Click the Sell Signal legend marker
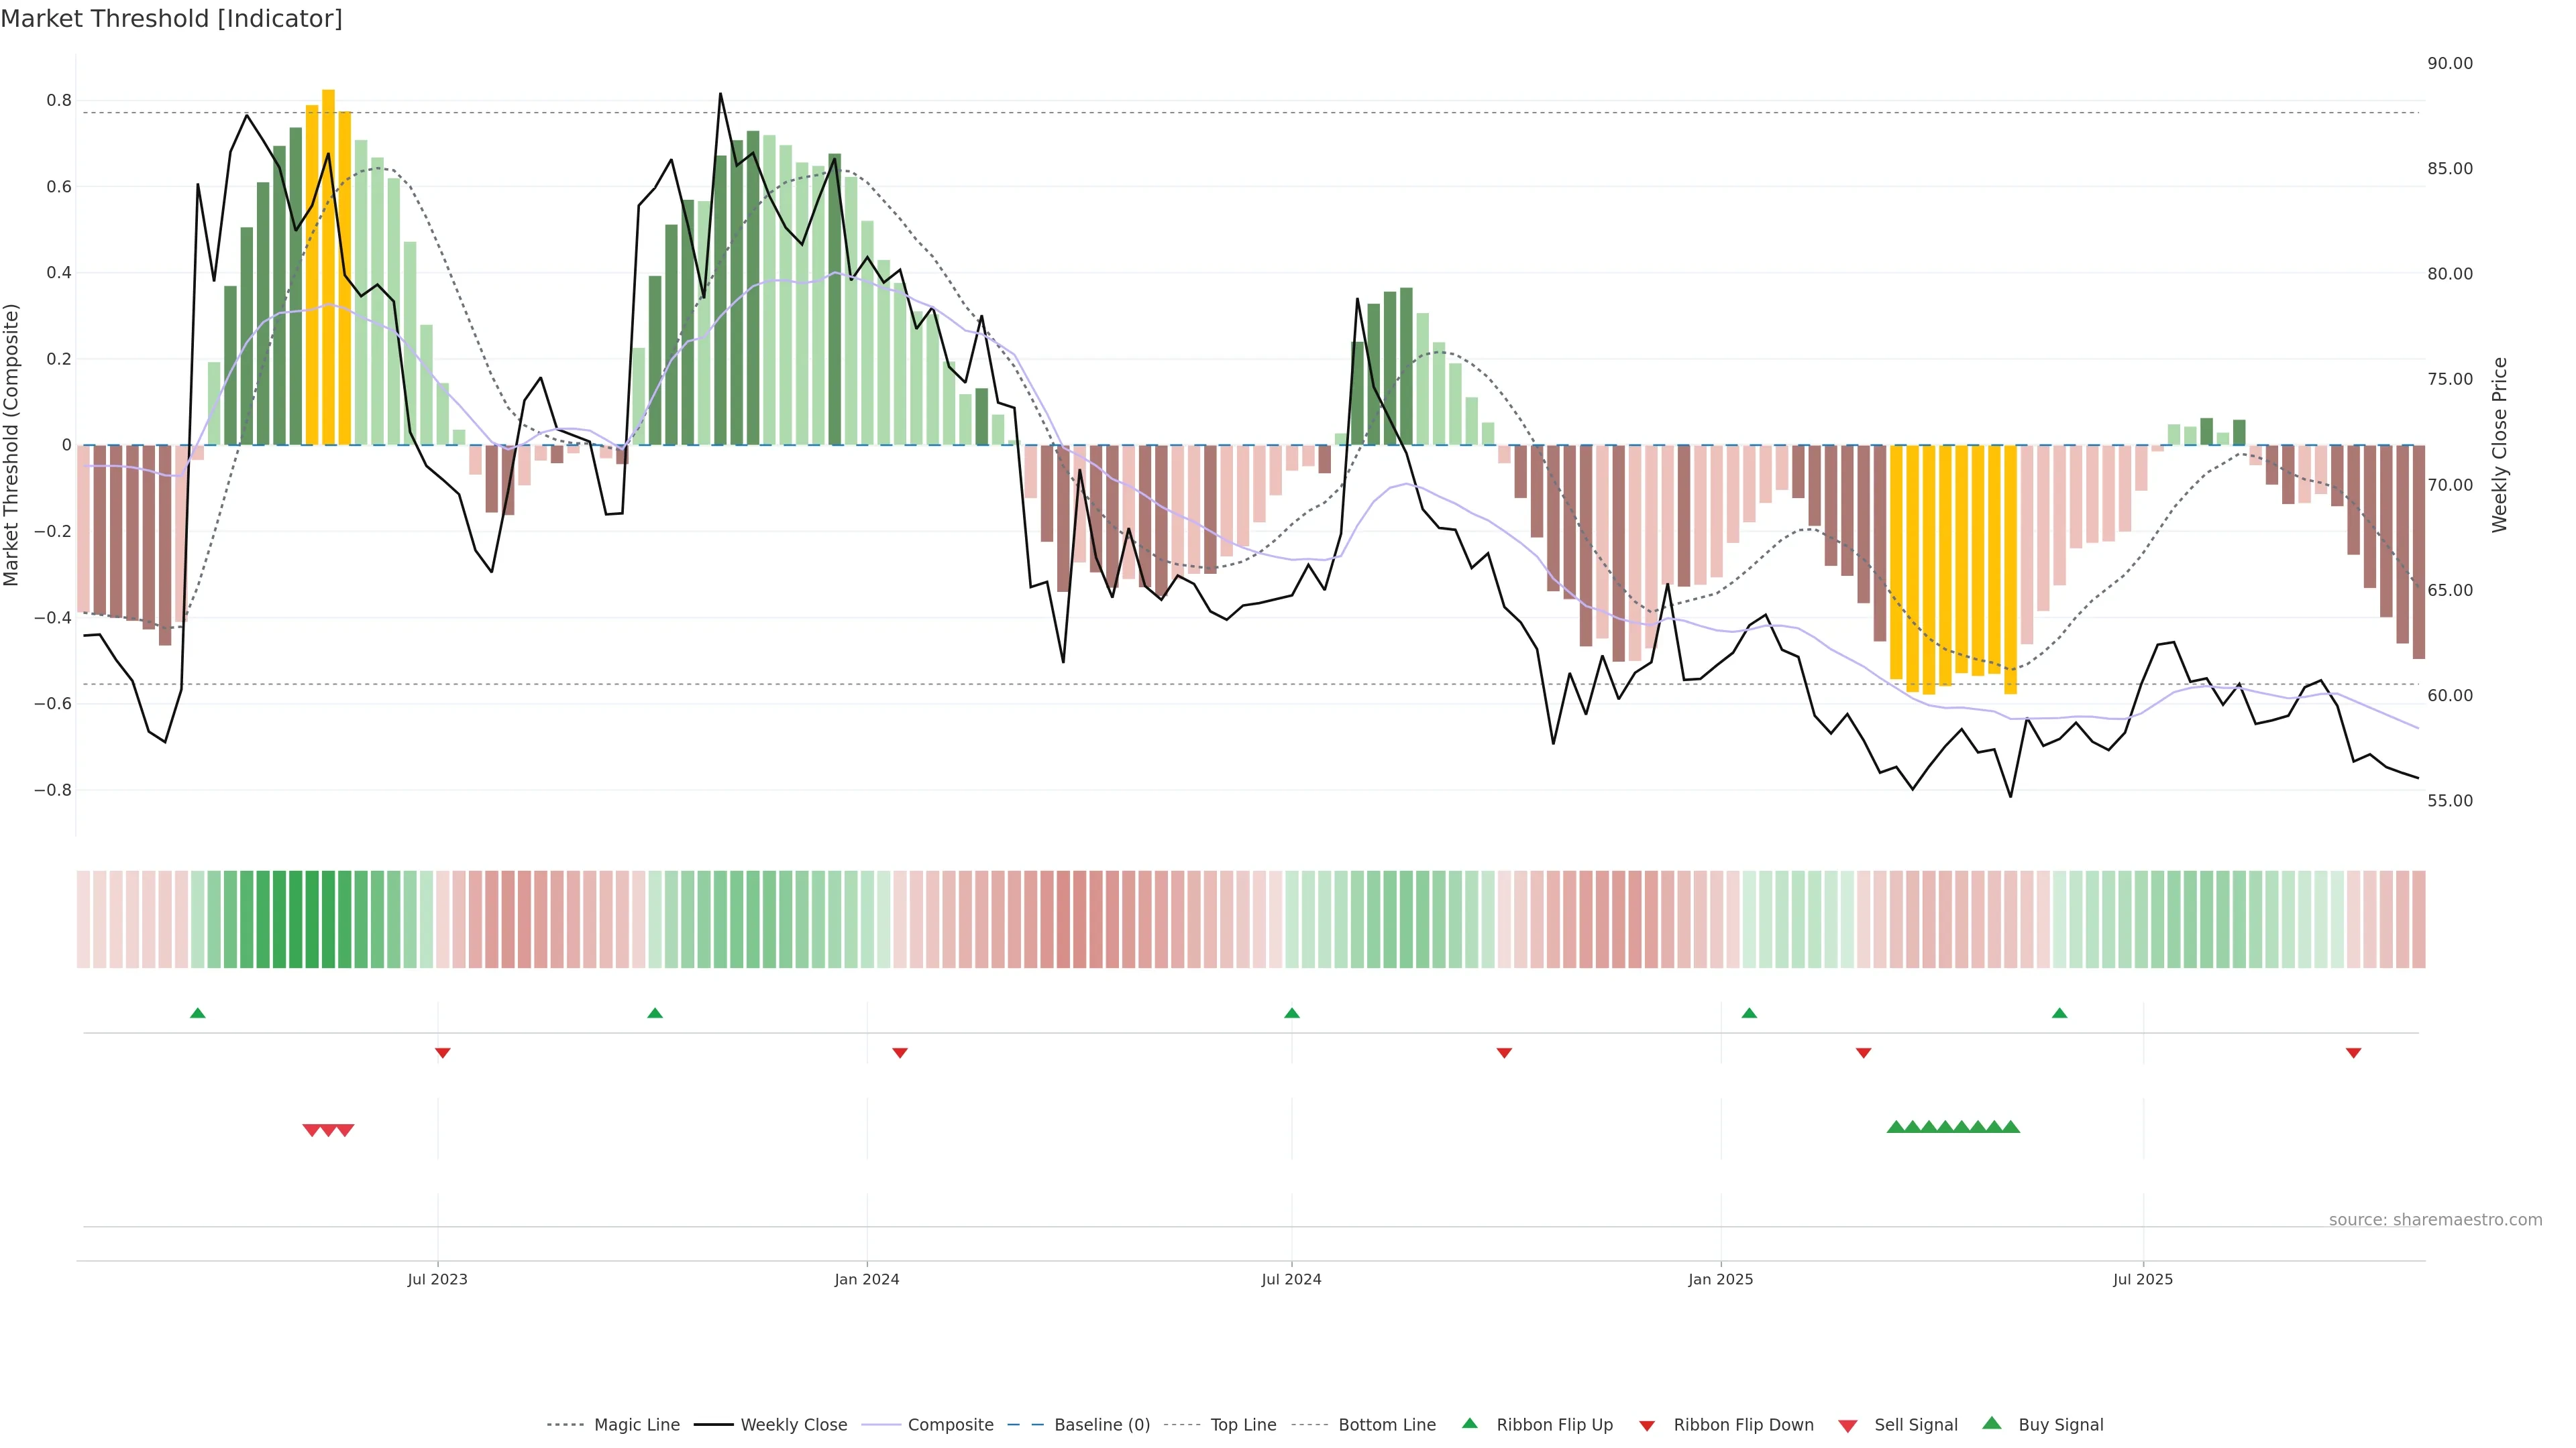 click(x=1847, y=1425)
